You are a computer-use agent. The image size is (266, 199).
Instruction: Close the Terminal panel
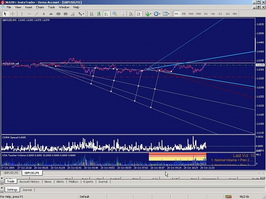(x=2, y=178)
